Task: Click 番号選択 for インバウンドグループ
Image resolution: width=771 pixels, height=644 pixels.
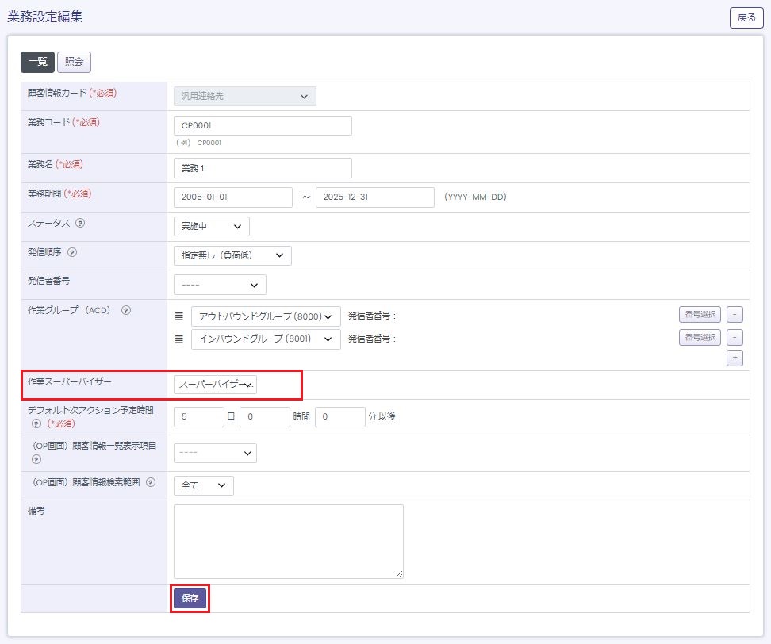Action: click(700, 338)
